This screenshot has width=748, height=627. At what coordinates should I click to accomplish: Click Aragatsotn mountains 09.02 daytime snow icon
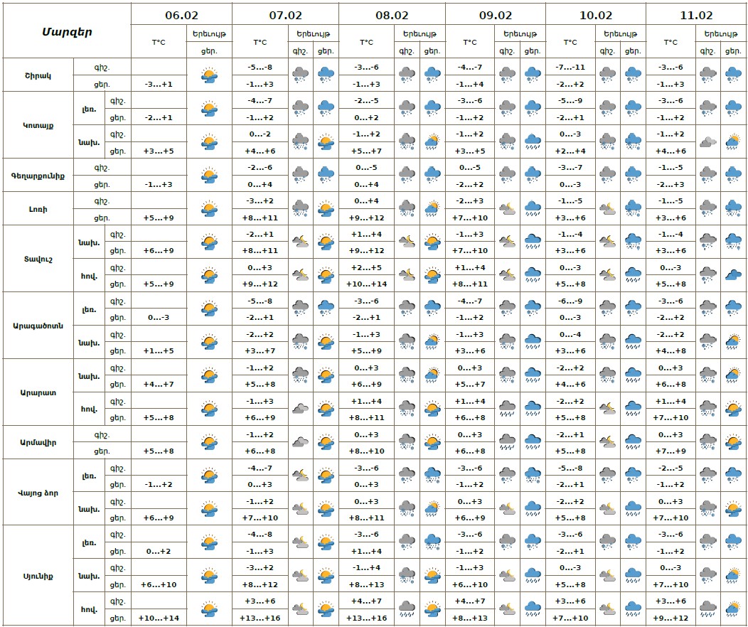(532, 308)
